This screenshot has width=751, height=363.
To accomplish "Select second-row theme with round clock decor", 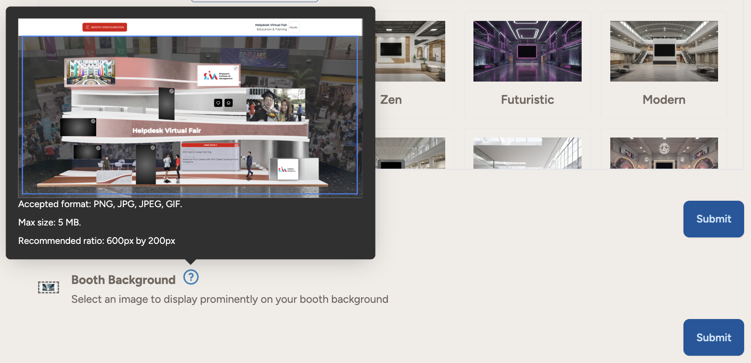I will click(x=664, y=153).
